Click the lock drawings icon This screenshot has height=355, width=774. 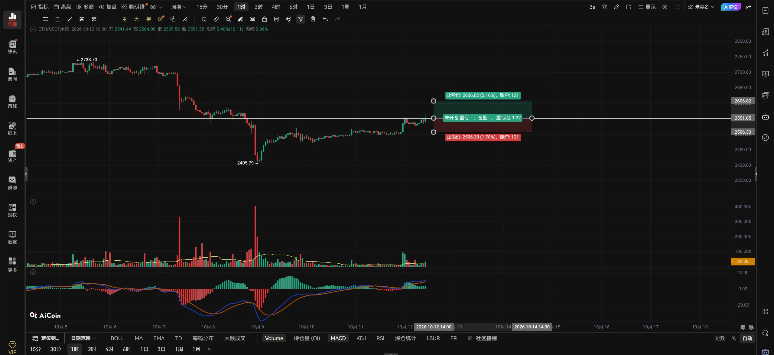[x=265, y=19]
